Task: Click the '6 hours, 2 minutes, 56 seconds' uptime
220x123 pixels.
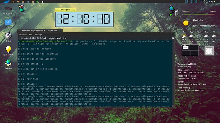Action: click(x=191, y=90)
